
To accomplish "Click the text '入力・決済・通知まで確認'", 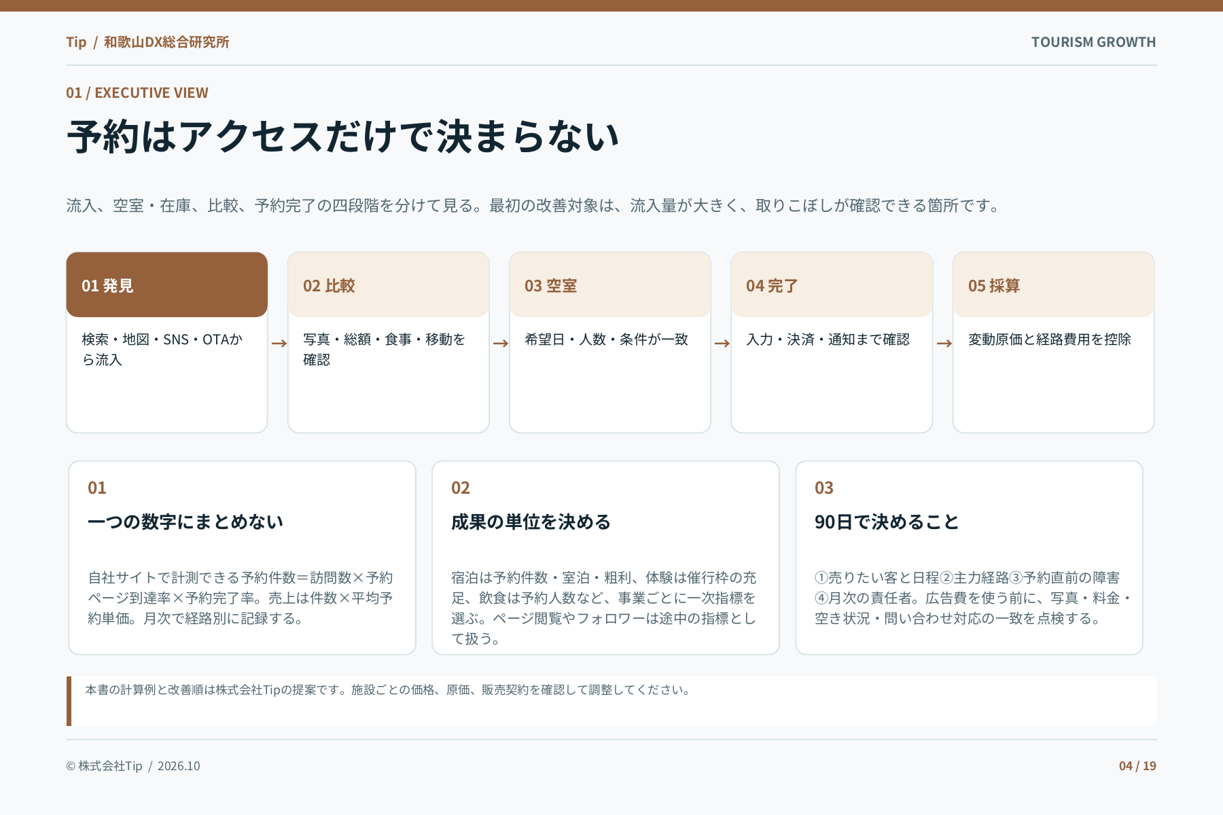I will pos(828,339).
